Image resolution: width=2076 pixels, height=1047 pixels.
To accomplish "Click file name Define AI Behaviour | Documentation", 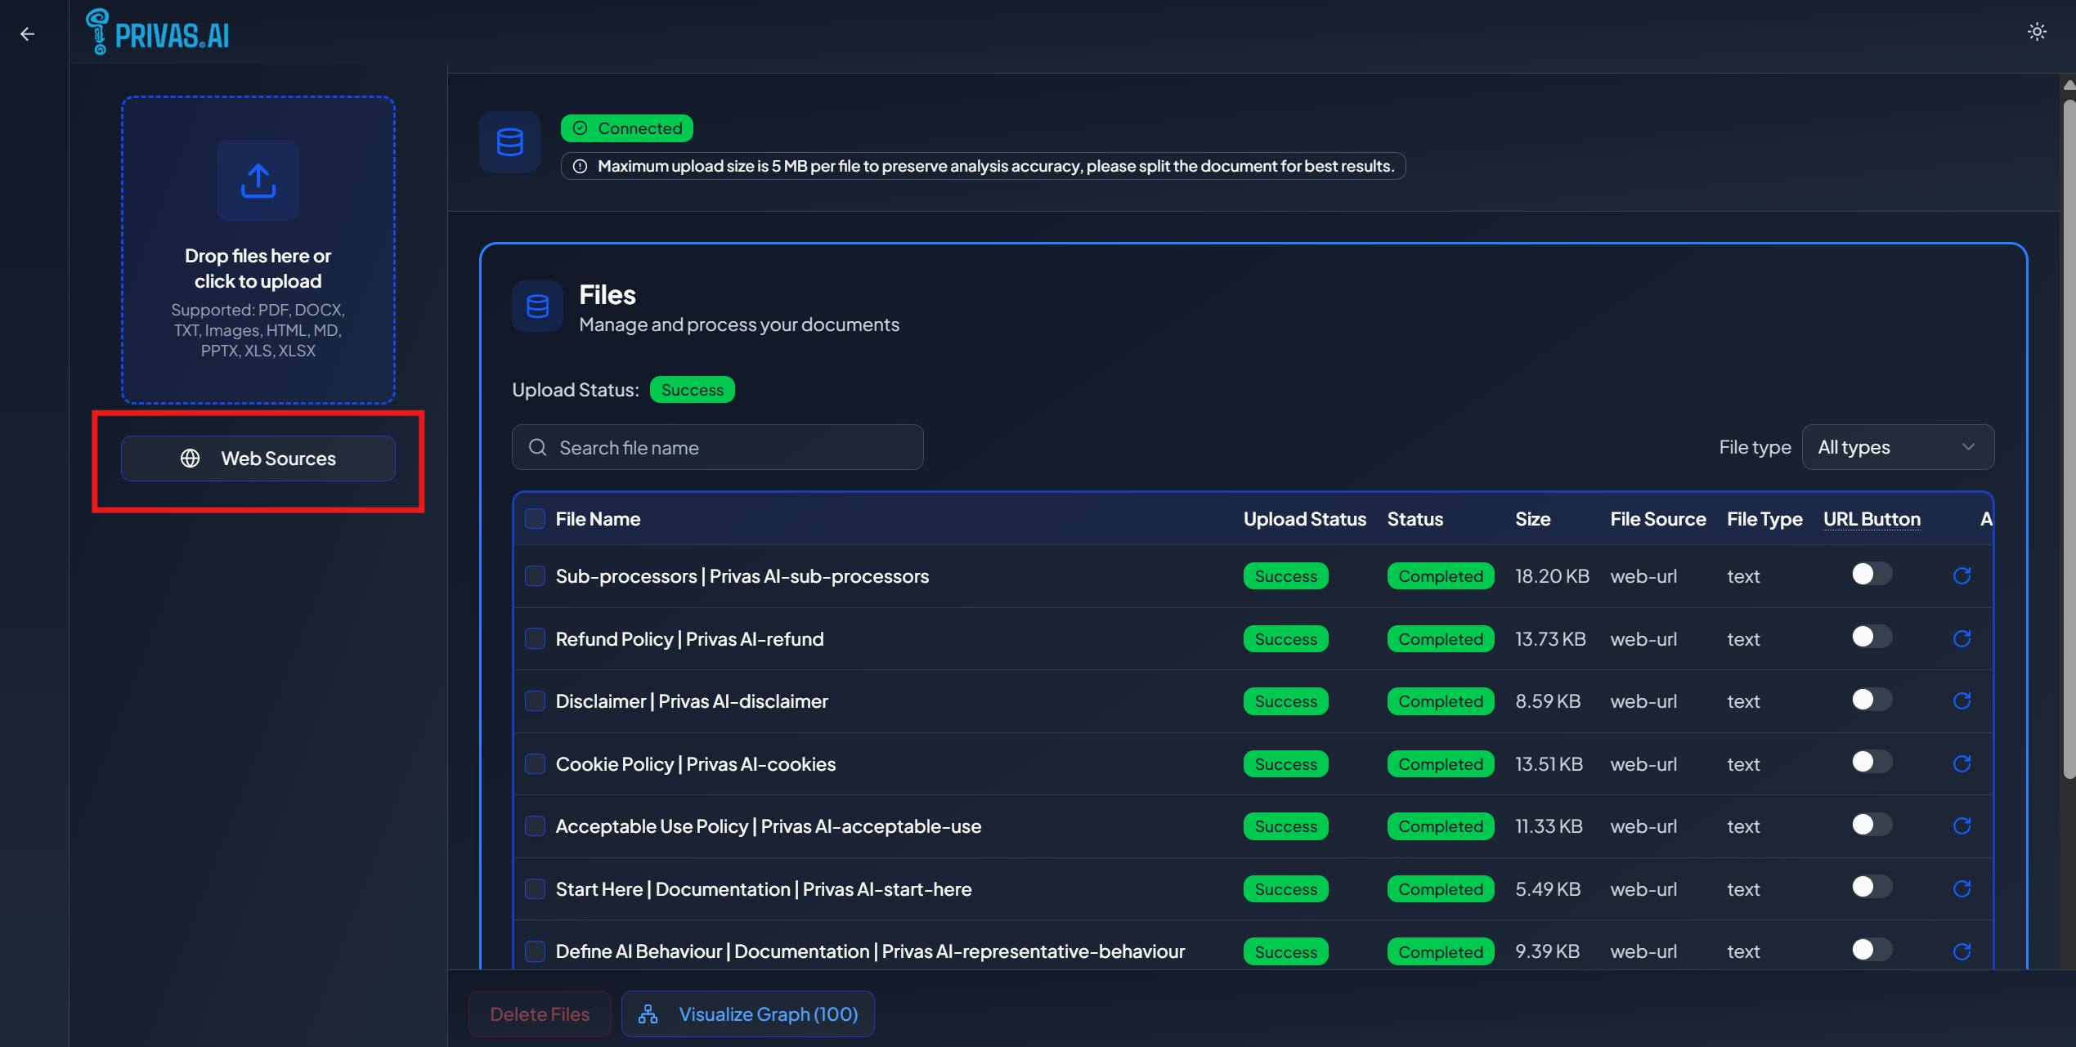I will tap(870, 951).
